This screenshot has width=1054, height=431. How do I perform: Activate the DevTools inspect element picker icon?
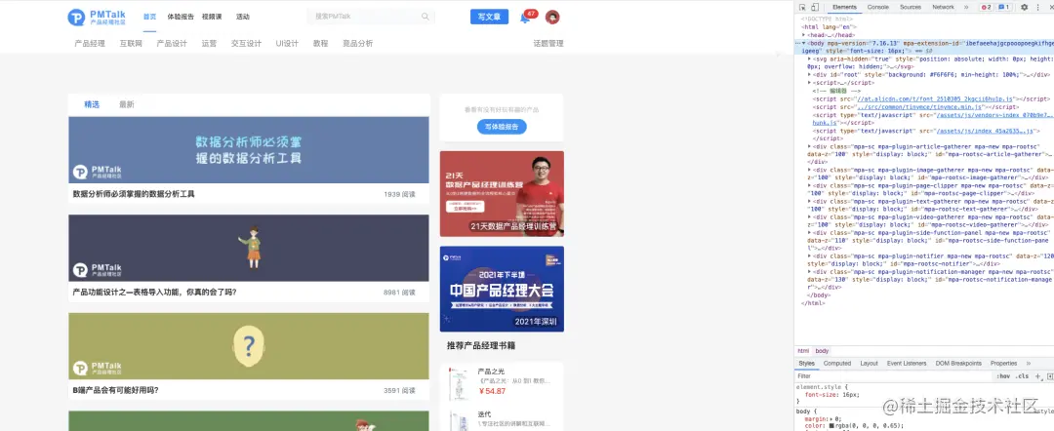pos(803,8)
